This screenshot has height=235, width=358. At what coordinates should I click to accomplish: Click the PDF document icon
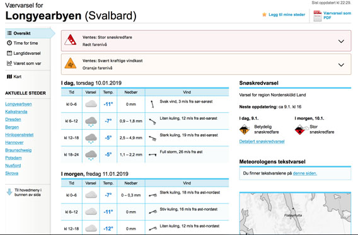point(318,16)
